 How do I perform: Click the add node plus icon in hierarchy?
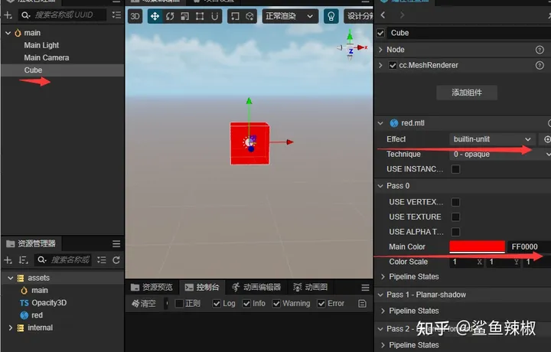click(x=8, y=15)
